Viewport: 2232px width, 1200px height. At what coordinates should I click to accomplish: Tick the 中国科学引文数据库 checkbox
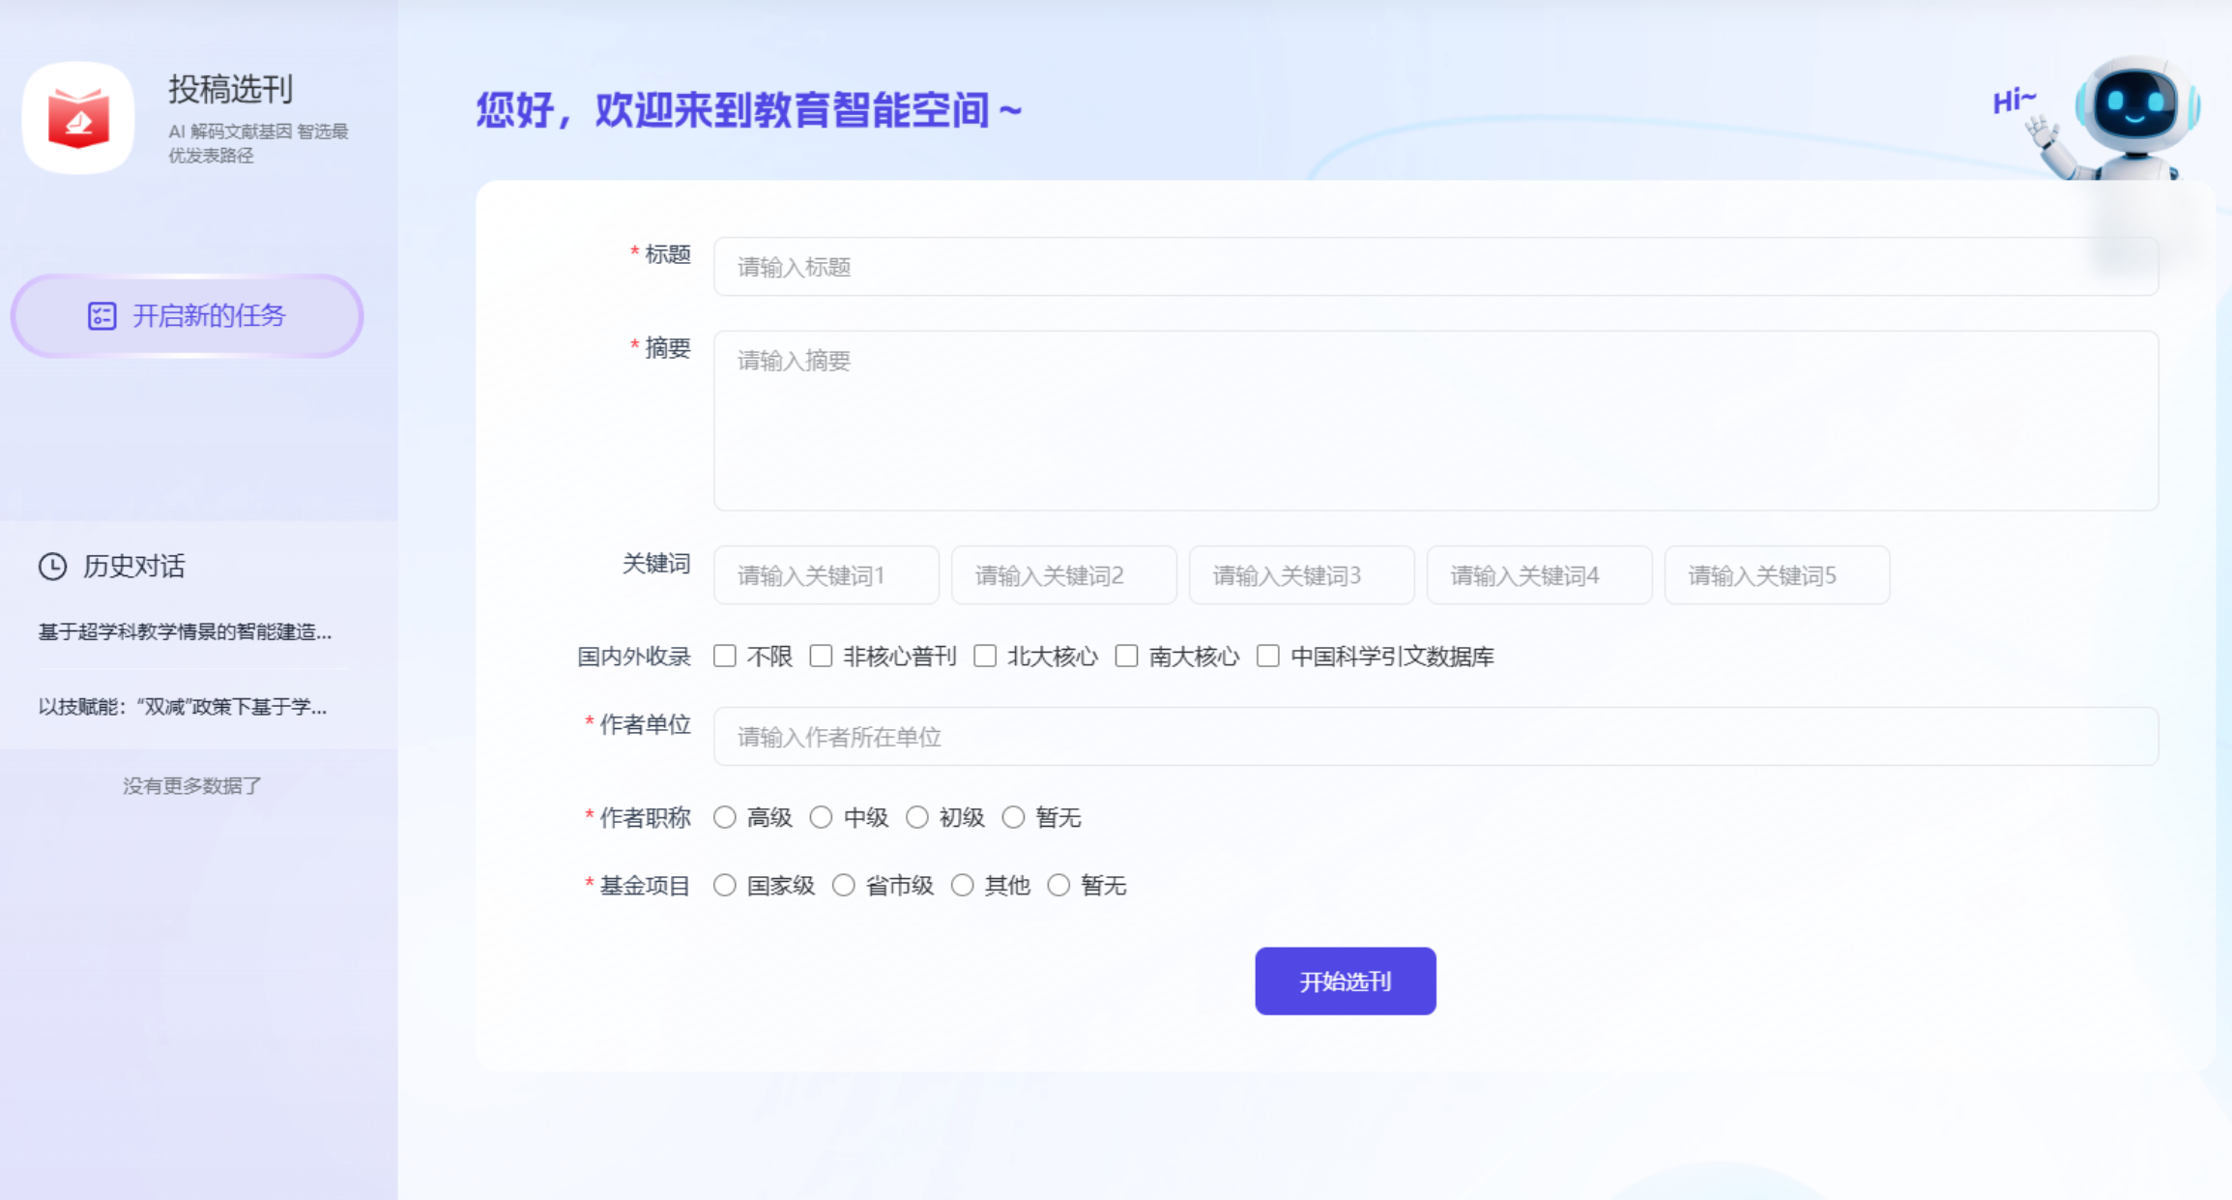coord(1268,657)
